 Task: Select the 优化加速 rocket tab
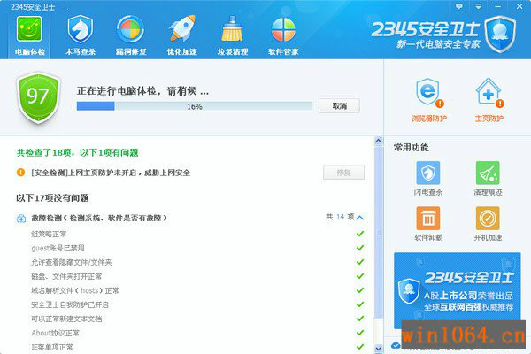[x=181, y=36]
